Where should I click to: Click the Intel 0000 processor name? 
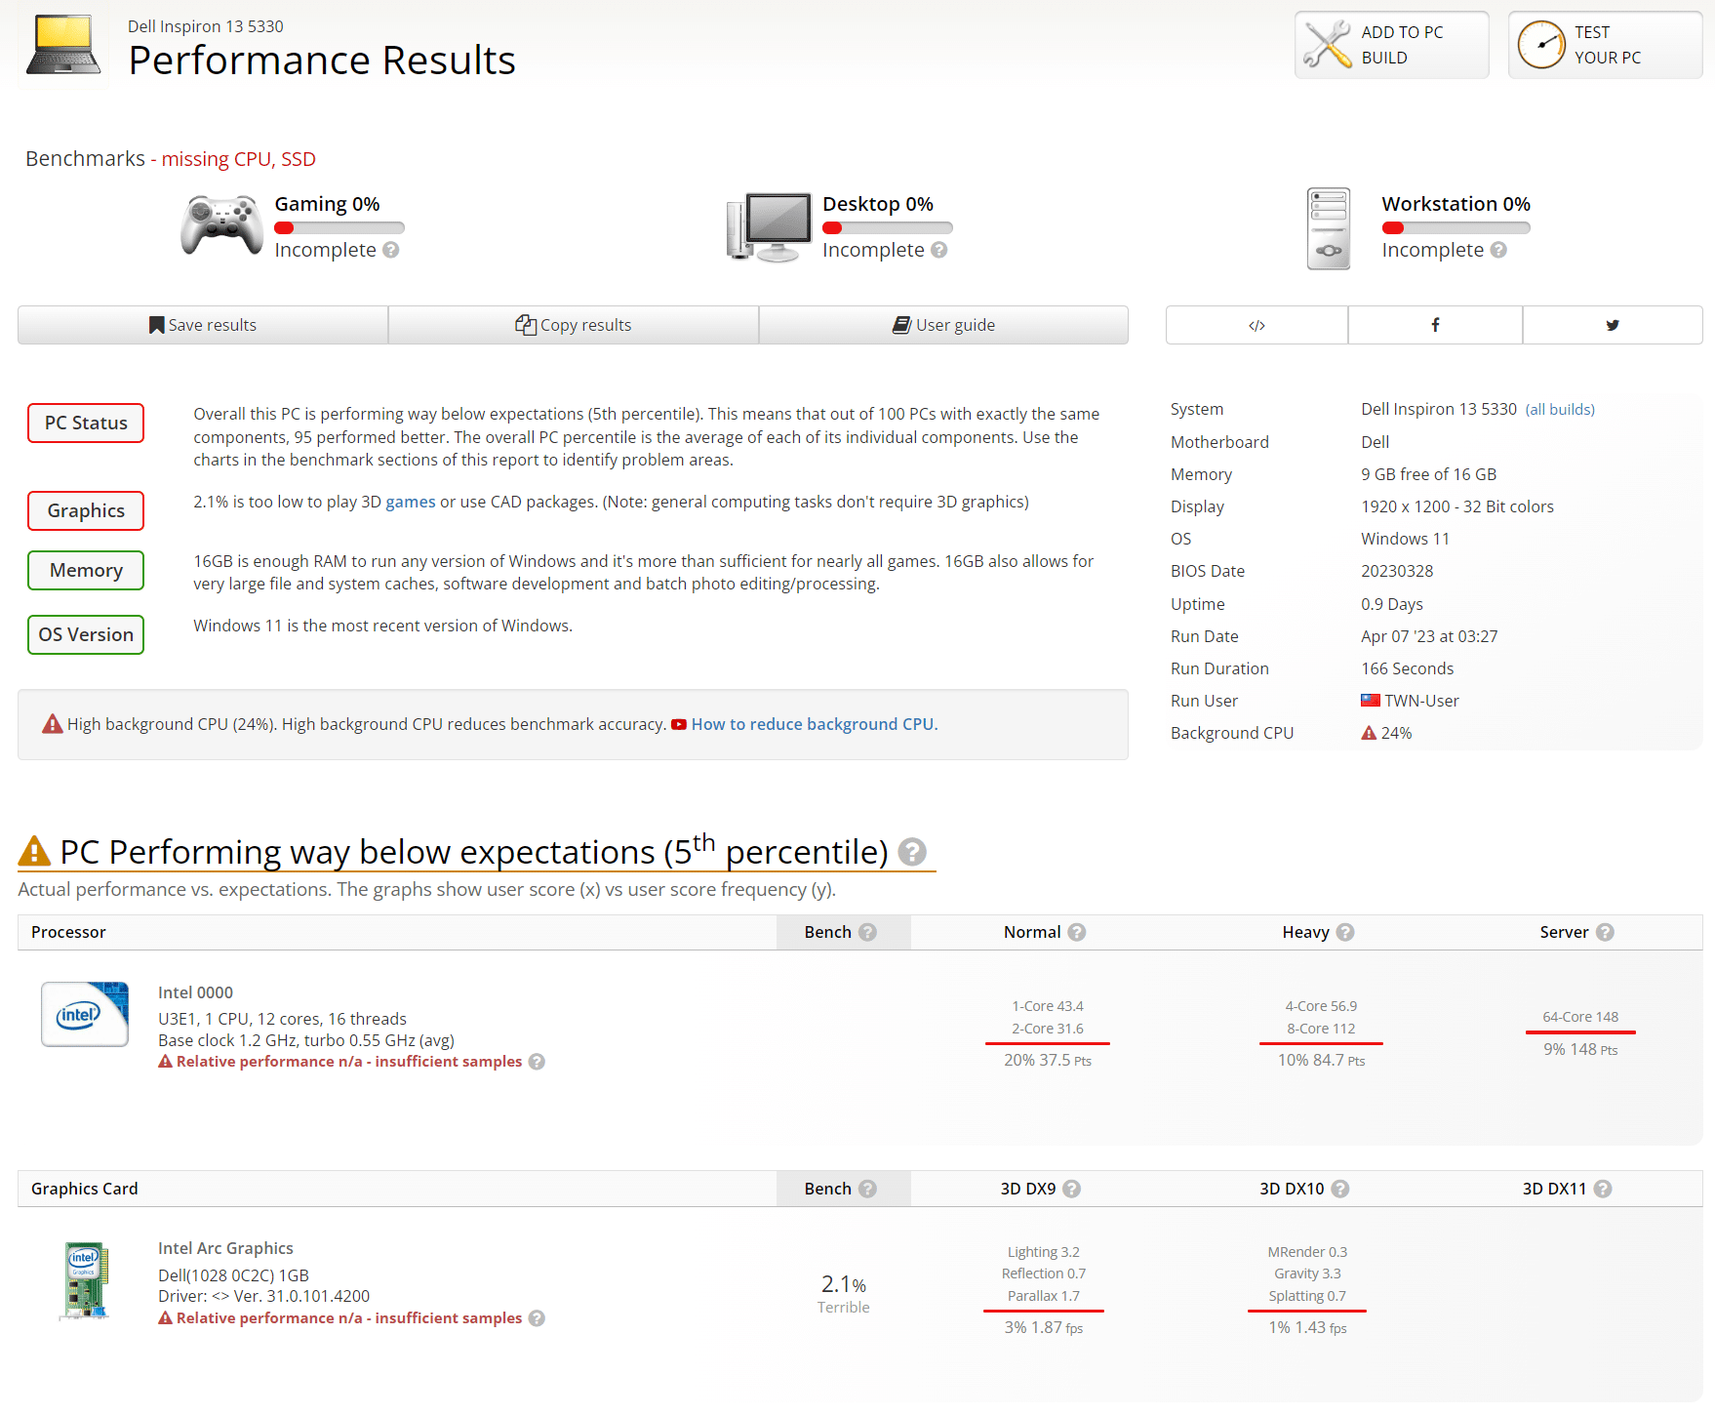click(x=195, y=992)
